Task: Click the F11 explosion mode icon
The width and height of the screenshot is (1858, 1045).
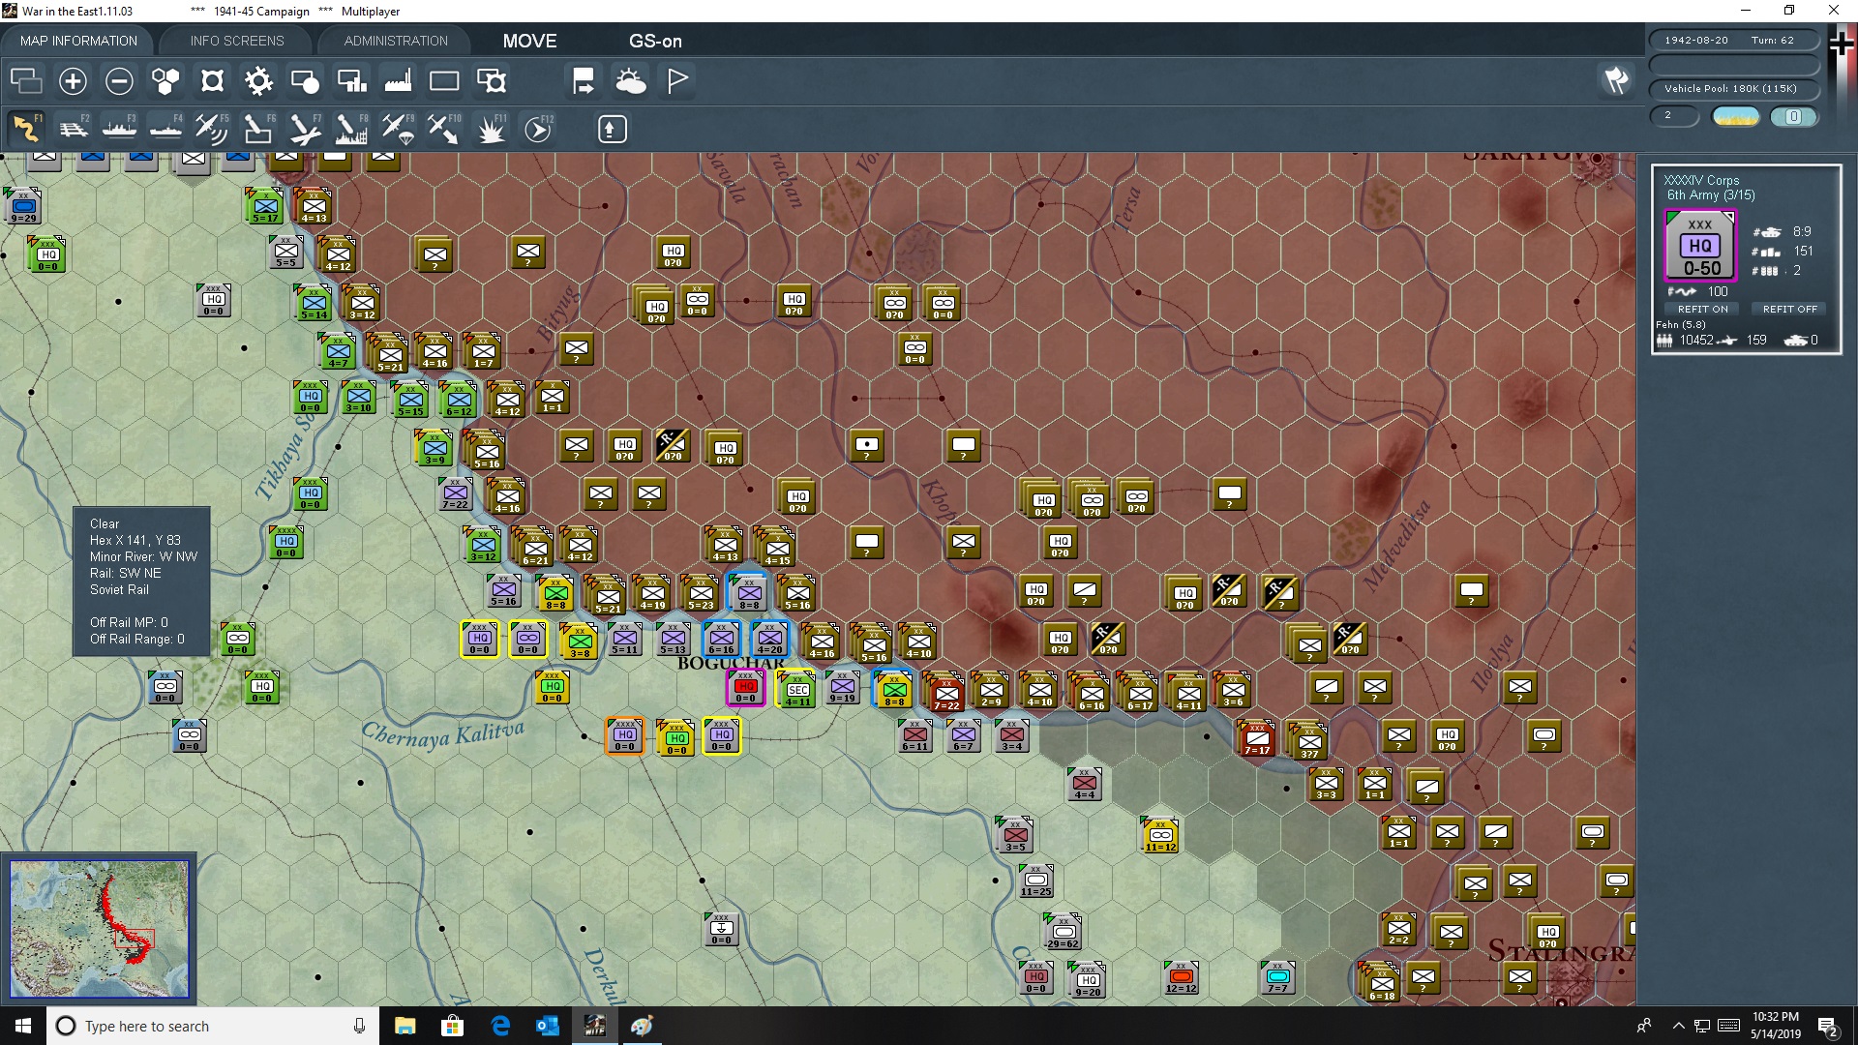Action: pyautogui.click(x=492, y=129)
